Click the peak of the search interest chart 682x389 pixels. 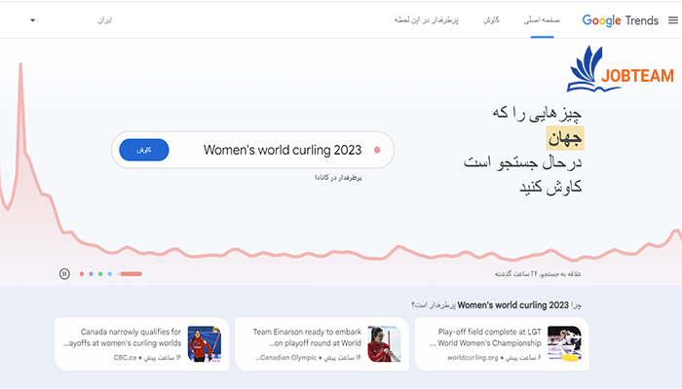click(20, 65)
